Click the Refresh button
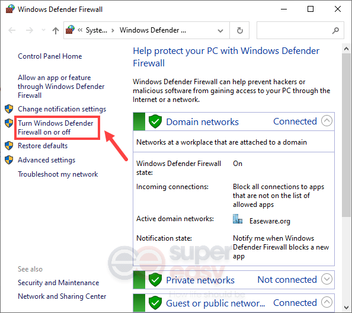Screen dimensions: 352x313 click(240, 30)
